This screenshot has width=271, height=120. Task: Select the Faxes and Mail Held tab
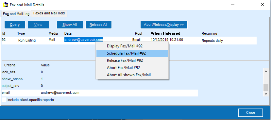[49, 13]
